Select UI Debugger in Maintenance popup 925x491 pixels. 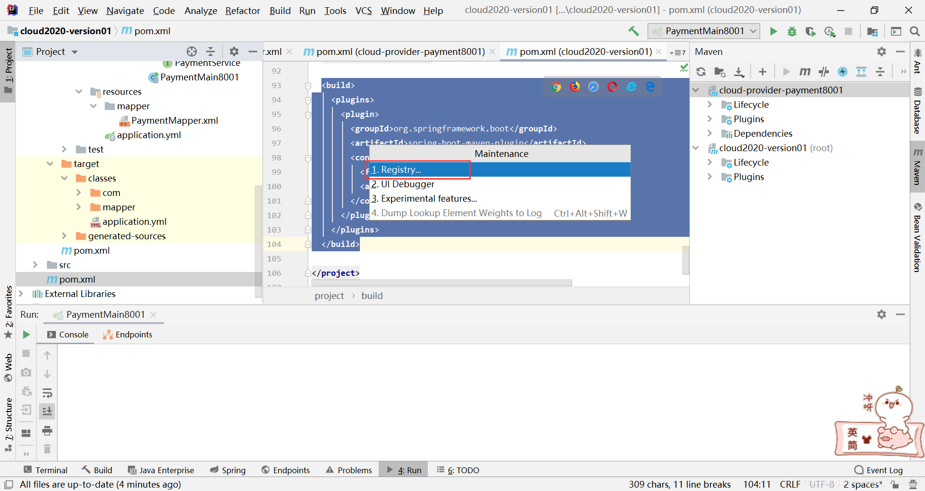point(500,184)
